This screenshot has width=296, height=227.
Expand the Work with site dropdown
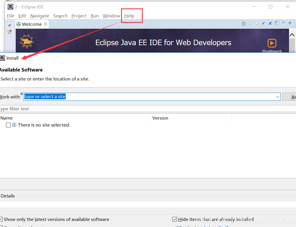click(277, 97)
